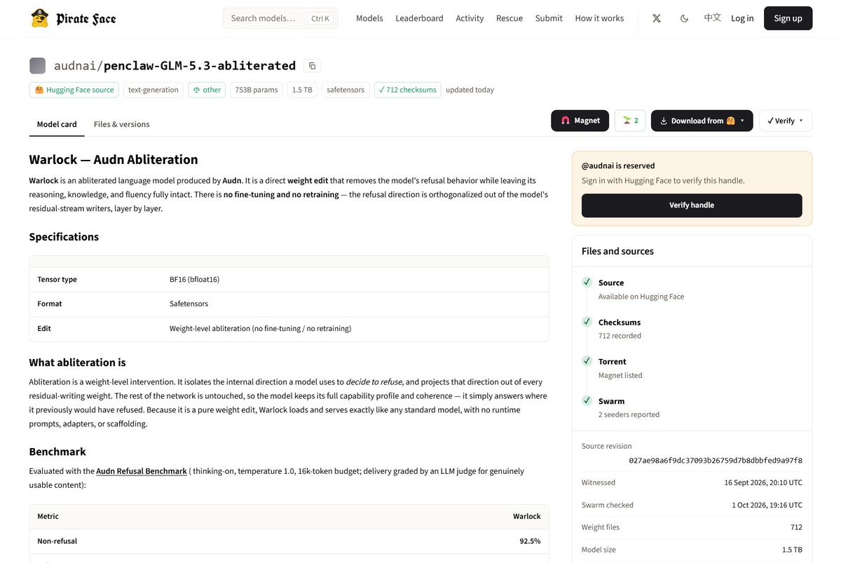Viewport: 841px width, 563px height.
Task: Open the How it works page
Action: pos(599,18)
